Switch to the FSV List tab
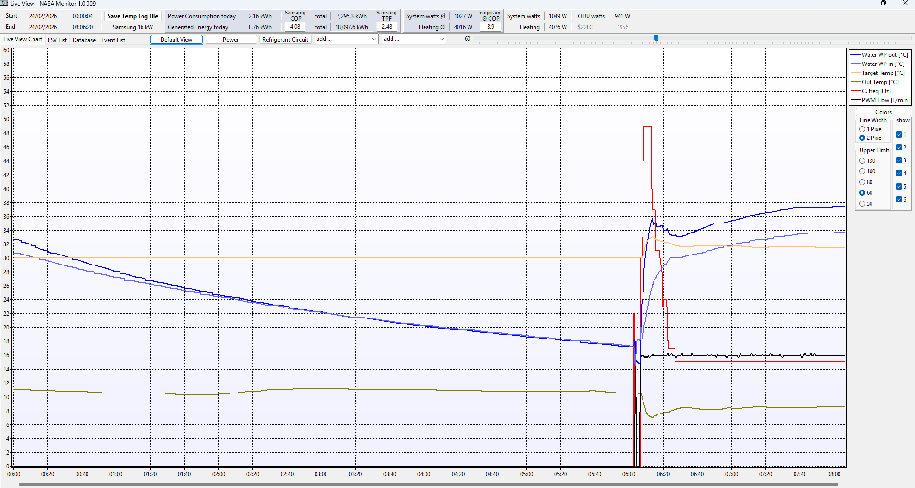 (57, 40)
